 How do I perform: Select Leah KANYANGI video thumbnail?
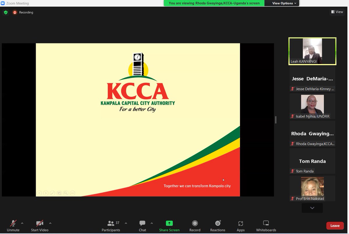[312, 51]
